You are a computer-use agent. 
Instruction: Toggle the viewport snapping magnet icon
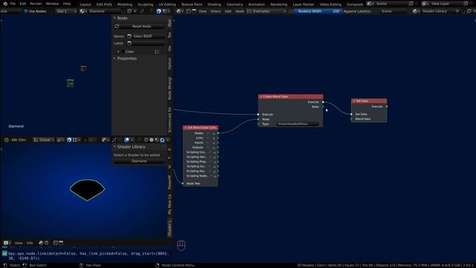[69, 140]
